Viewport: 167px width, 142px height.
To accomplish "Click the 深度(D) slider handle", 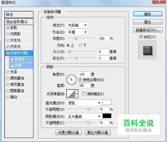I will [76, 38].
